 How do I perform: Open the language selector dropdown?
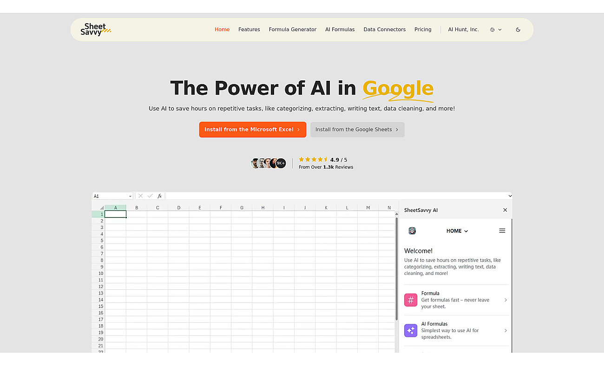(x=496, y=29)
